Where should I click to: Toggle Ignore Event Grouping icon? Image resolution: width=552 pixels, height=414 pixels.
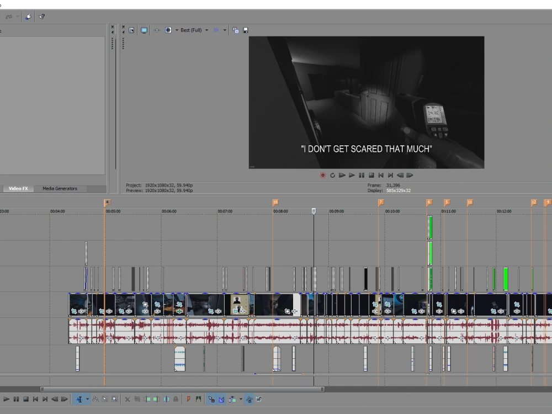click(x=259, y=399)
